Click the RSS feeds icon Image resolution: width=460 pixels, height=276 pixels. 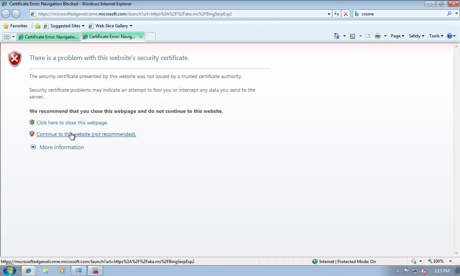point(353,36)
